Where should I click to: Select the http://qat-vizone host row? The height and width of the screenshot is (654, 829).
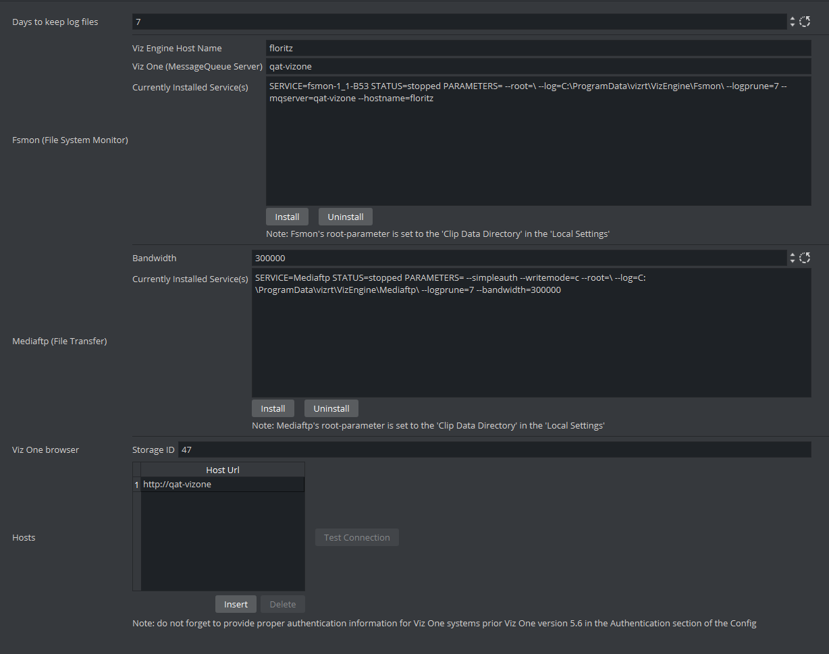pos(223,485)
